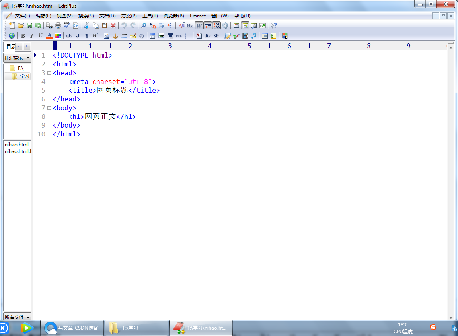Image resolution: width=458 pixels, height=336 pixels.
Task: Select the 学习 folder in tree
Action: pos(20,76)
